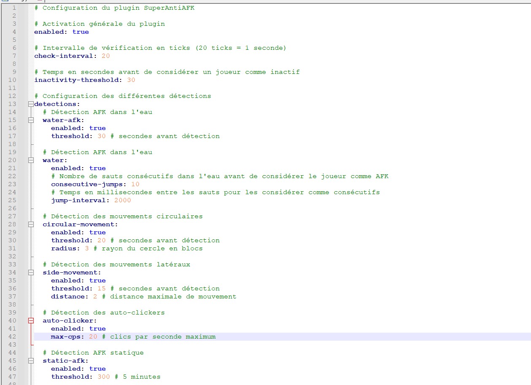Click the auto-clicker: key text
Image resolution: width=531 pixels, height=385 pixels.
pos(70,320)
